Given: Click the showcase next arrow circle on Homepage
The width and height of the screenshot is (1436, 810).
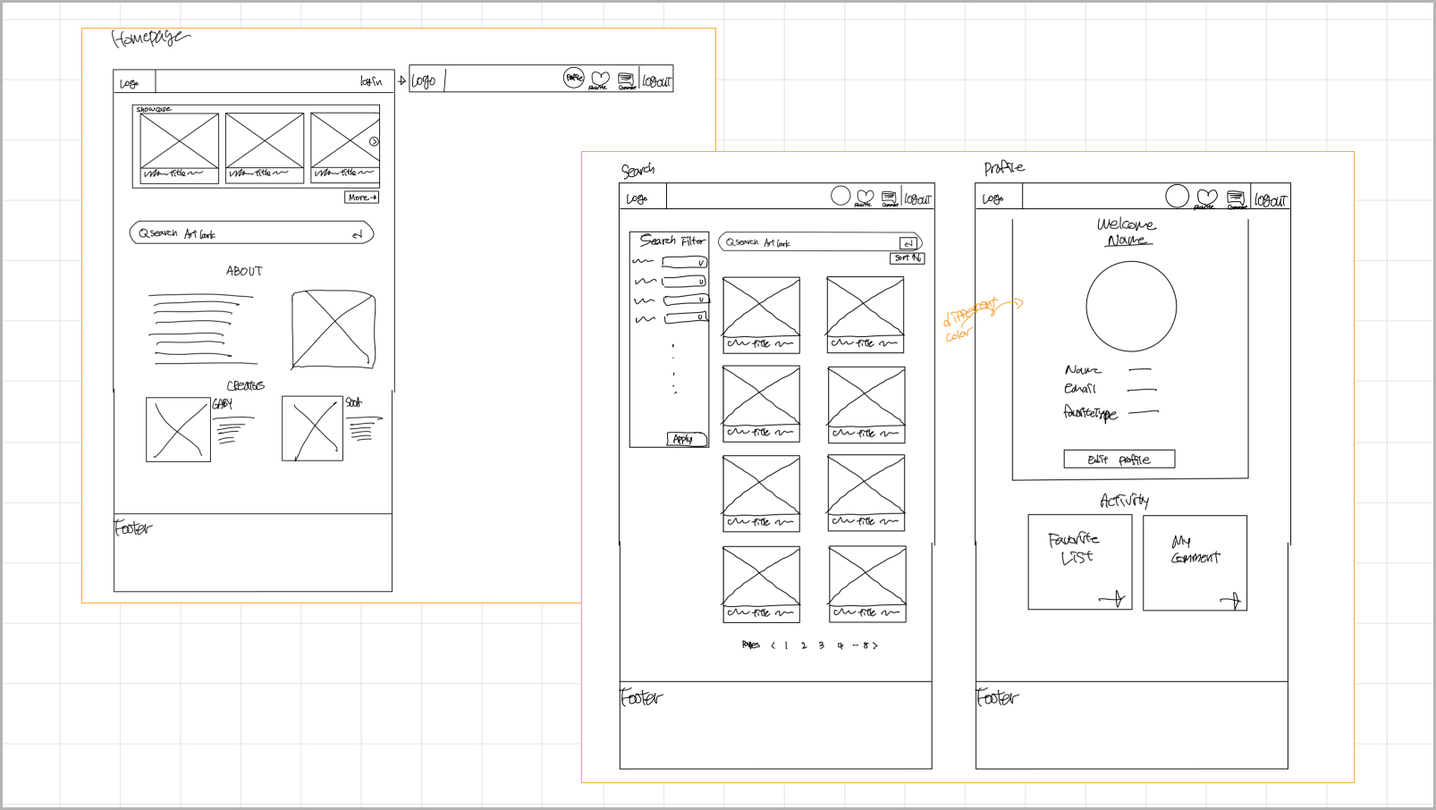Looking at the screenshot, I should pyautogui.click(x=374, y=141).
